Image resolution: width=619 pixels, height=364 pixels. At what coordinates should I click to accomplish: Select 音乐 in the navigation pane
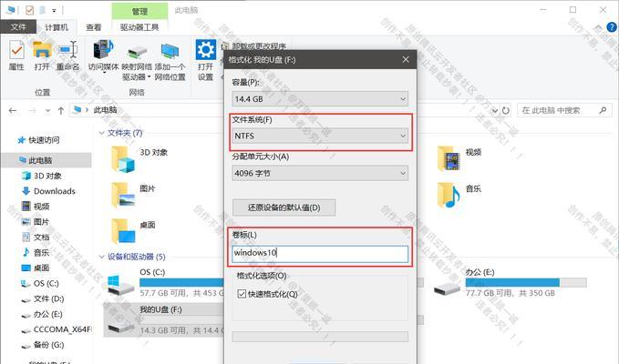tap(36, 252)
